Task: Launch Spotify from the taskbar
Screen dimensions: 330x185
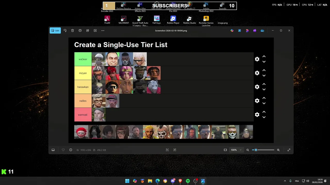Action: point(188,181)
